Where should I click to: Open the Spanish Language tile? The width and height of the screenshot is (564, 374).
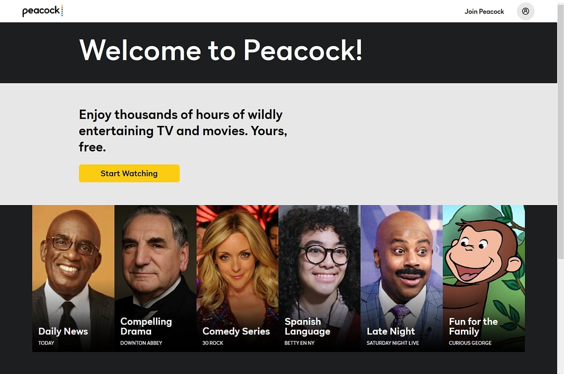click(x=319, y=279)
